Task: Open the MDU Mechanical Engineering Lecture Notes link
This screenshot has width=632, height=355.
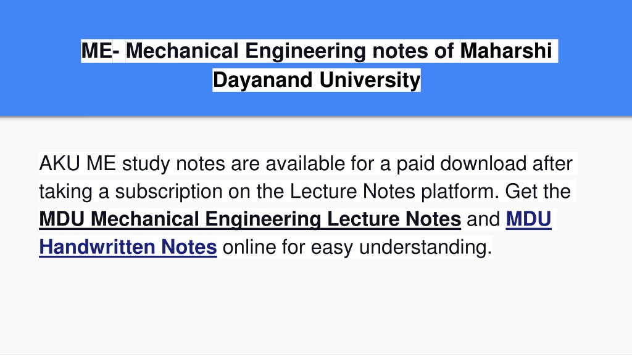Action: (250, 219)
